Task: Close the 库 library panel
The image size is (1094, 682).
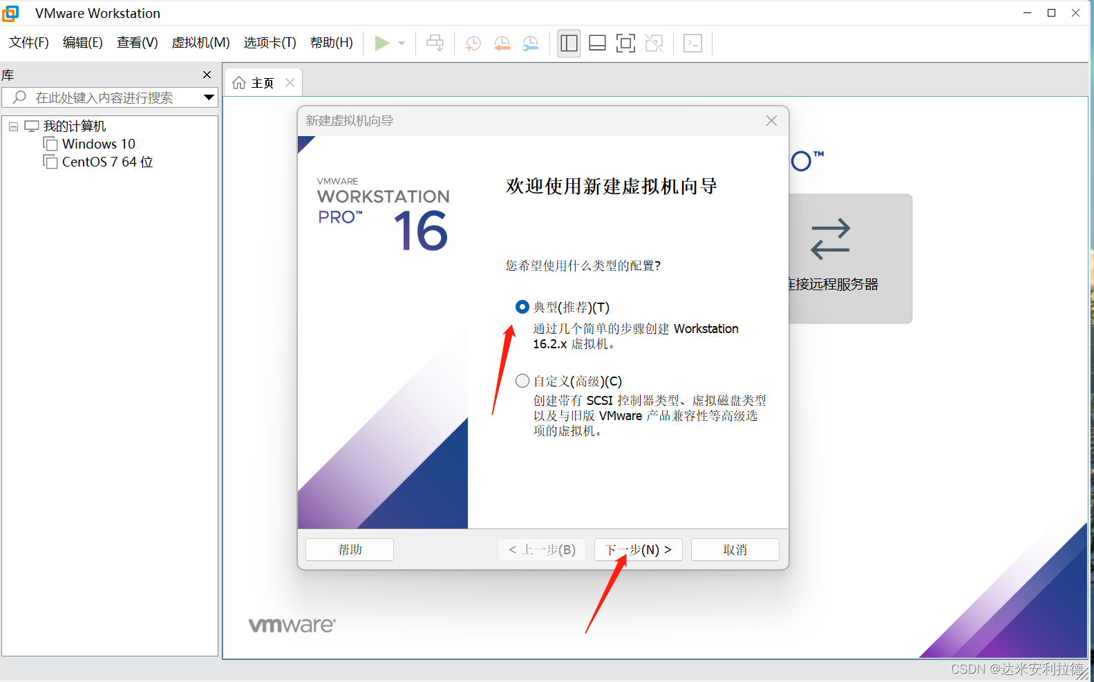Action: coord(207,75)
